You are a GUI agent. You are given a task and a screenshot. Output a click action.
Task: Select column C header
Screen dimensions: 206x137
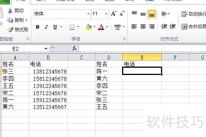click(x=82, y=57)
